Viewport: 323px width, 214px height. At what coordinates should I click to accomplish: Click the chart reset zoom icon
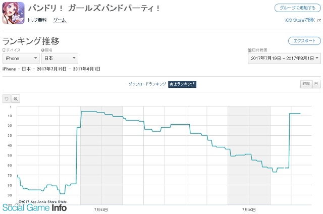click(x=7, y=99)
